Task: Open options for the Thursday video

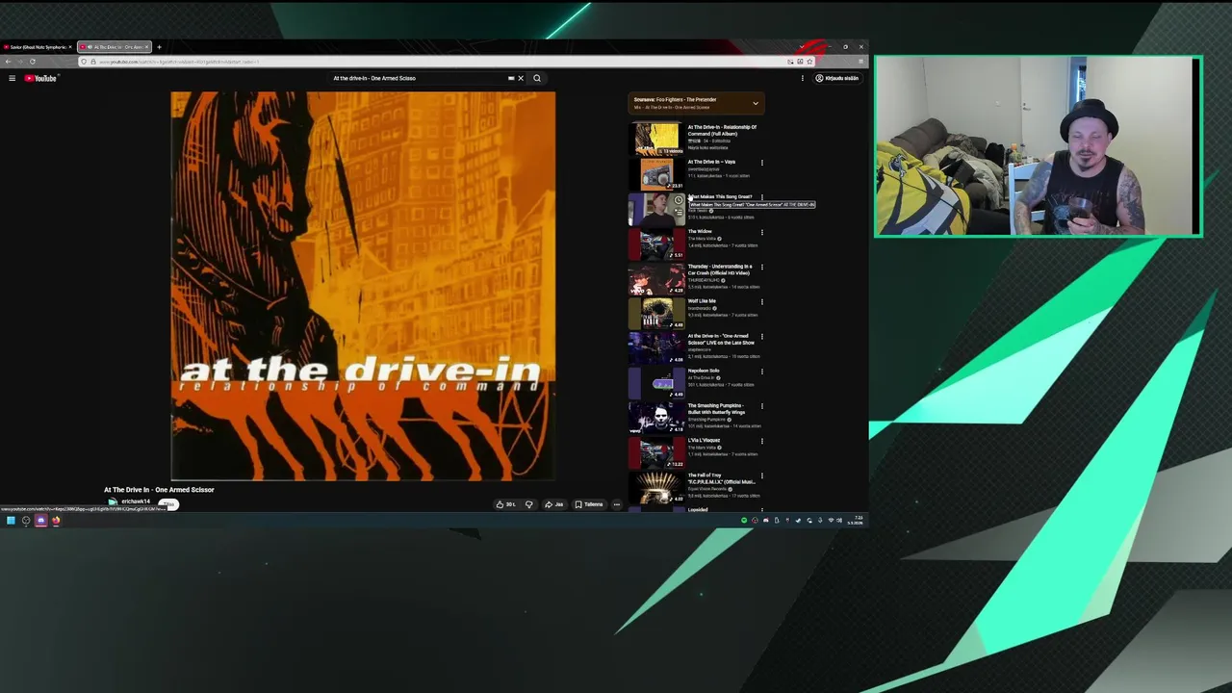Action: click(x=761, y=267)
